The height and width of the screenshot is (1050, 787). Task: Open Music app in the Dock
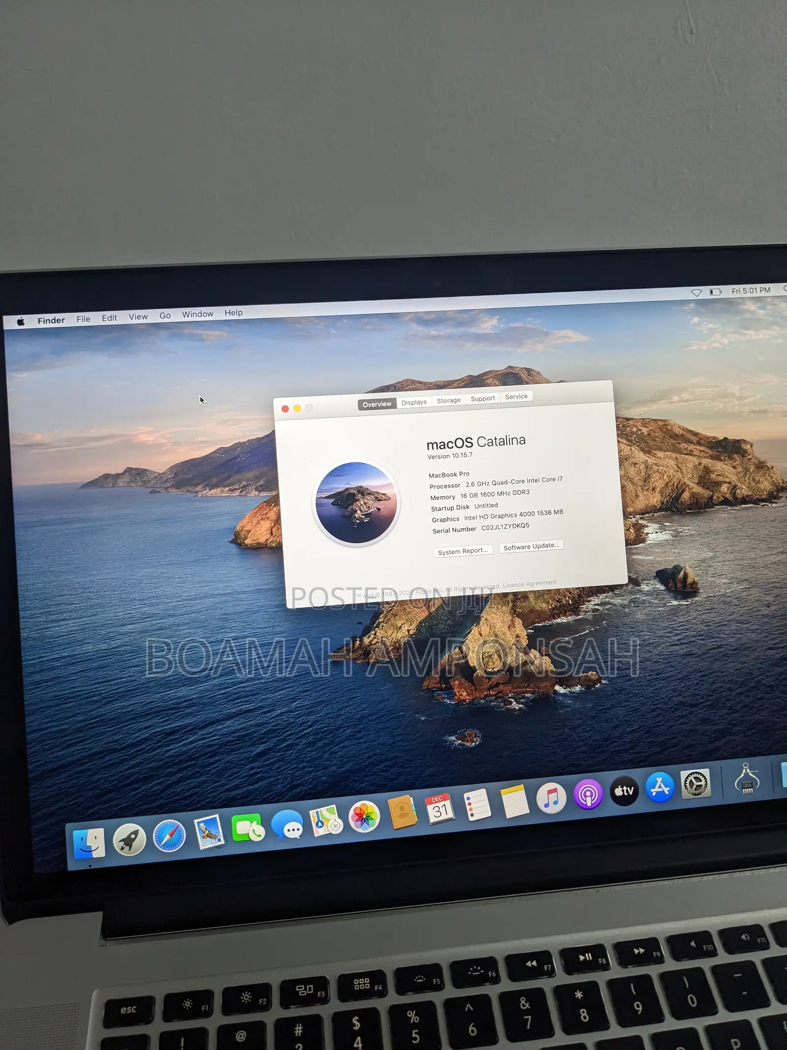551,798
